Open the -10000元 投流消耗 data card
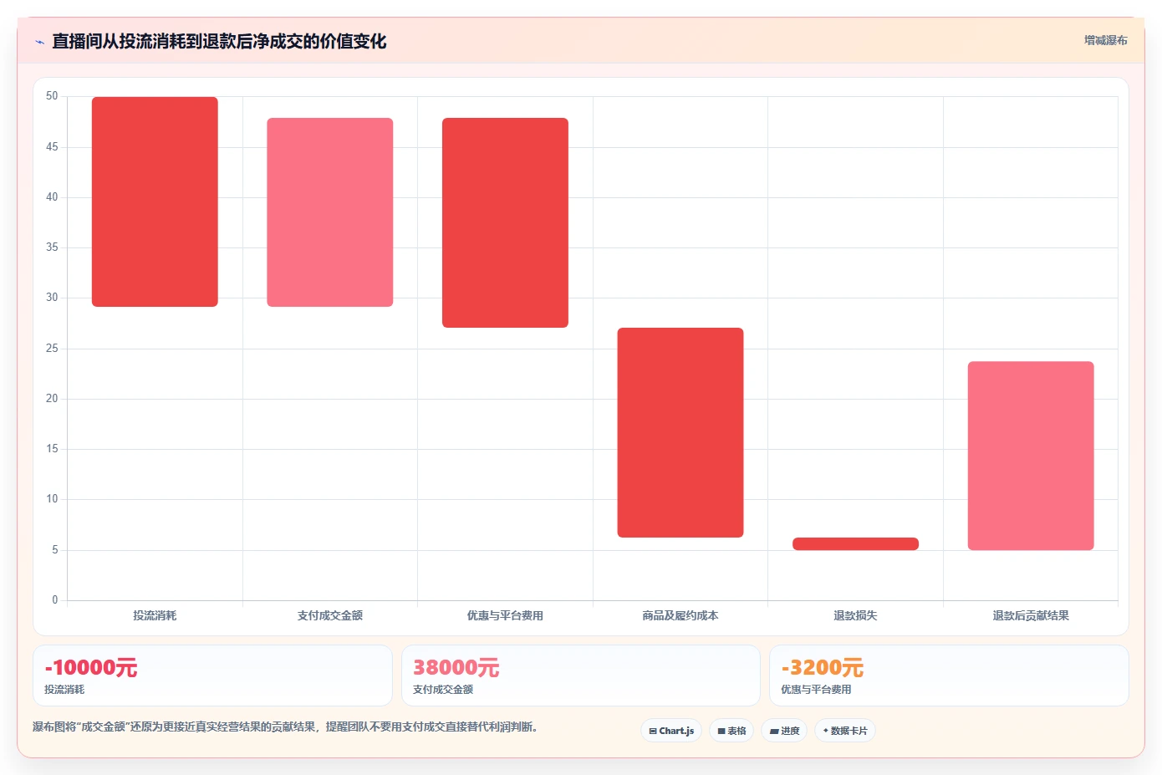1162x775 pixels. [x=212, y=676]
